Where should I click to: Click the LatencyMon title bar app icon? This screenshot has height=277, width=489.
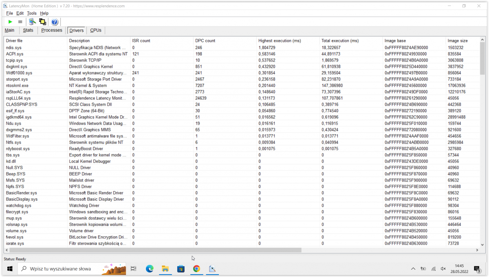(5, 6)
